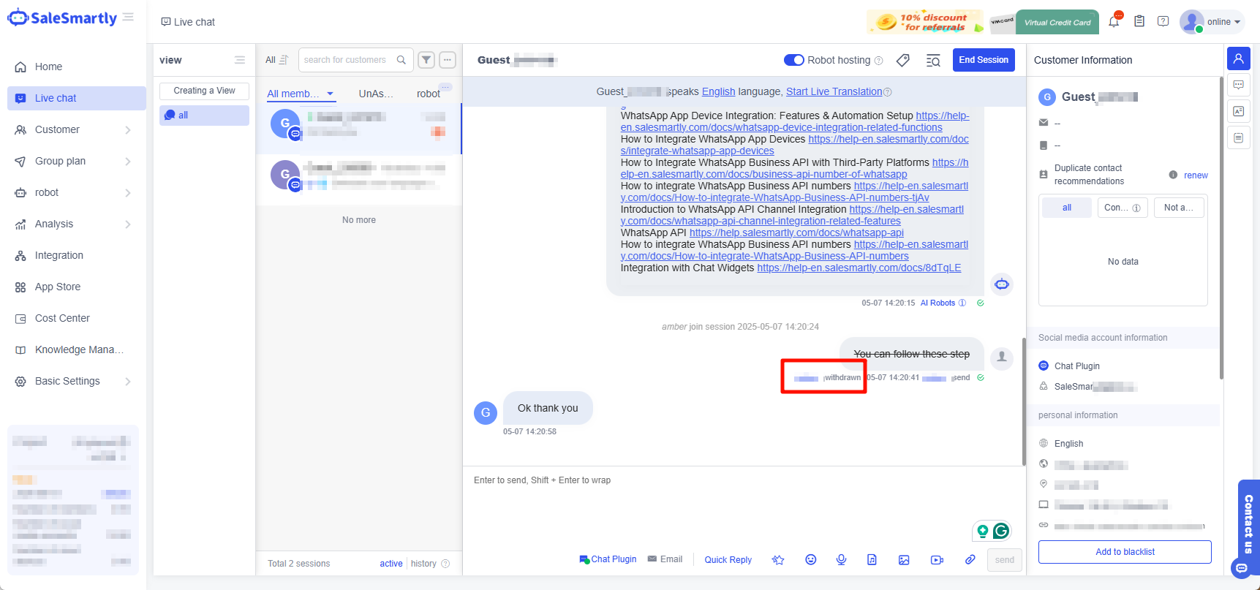
Task: Click the Grammarly icon in message box
Action: tap(1001, 531)
